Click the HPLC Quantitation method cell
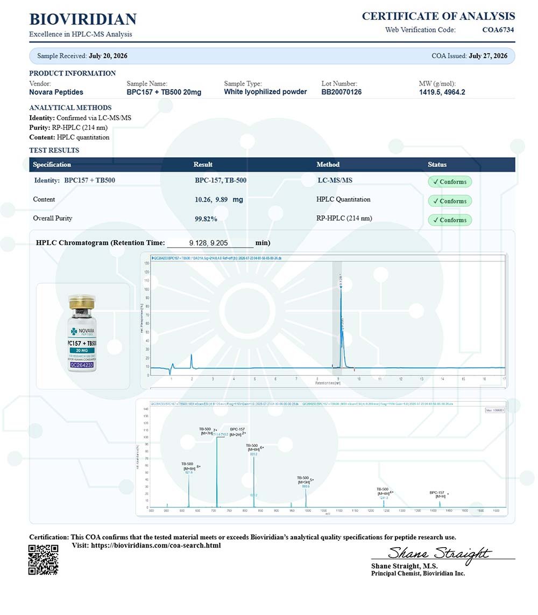 pos(343,199)
